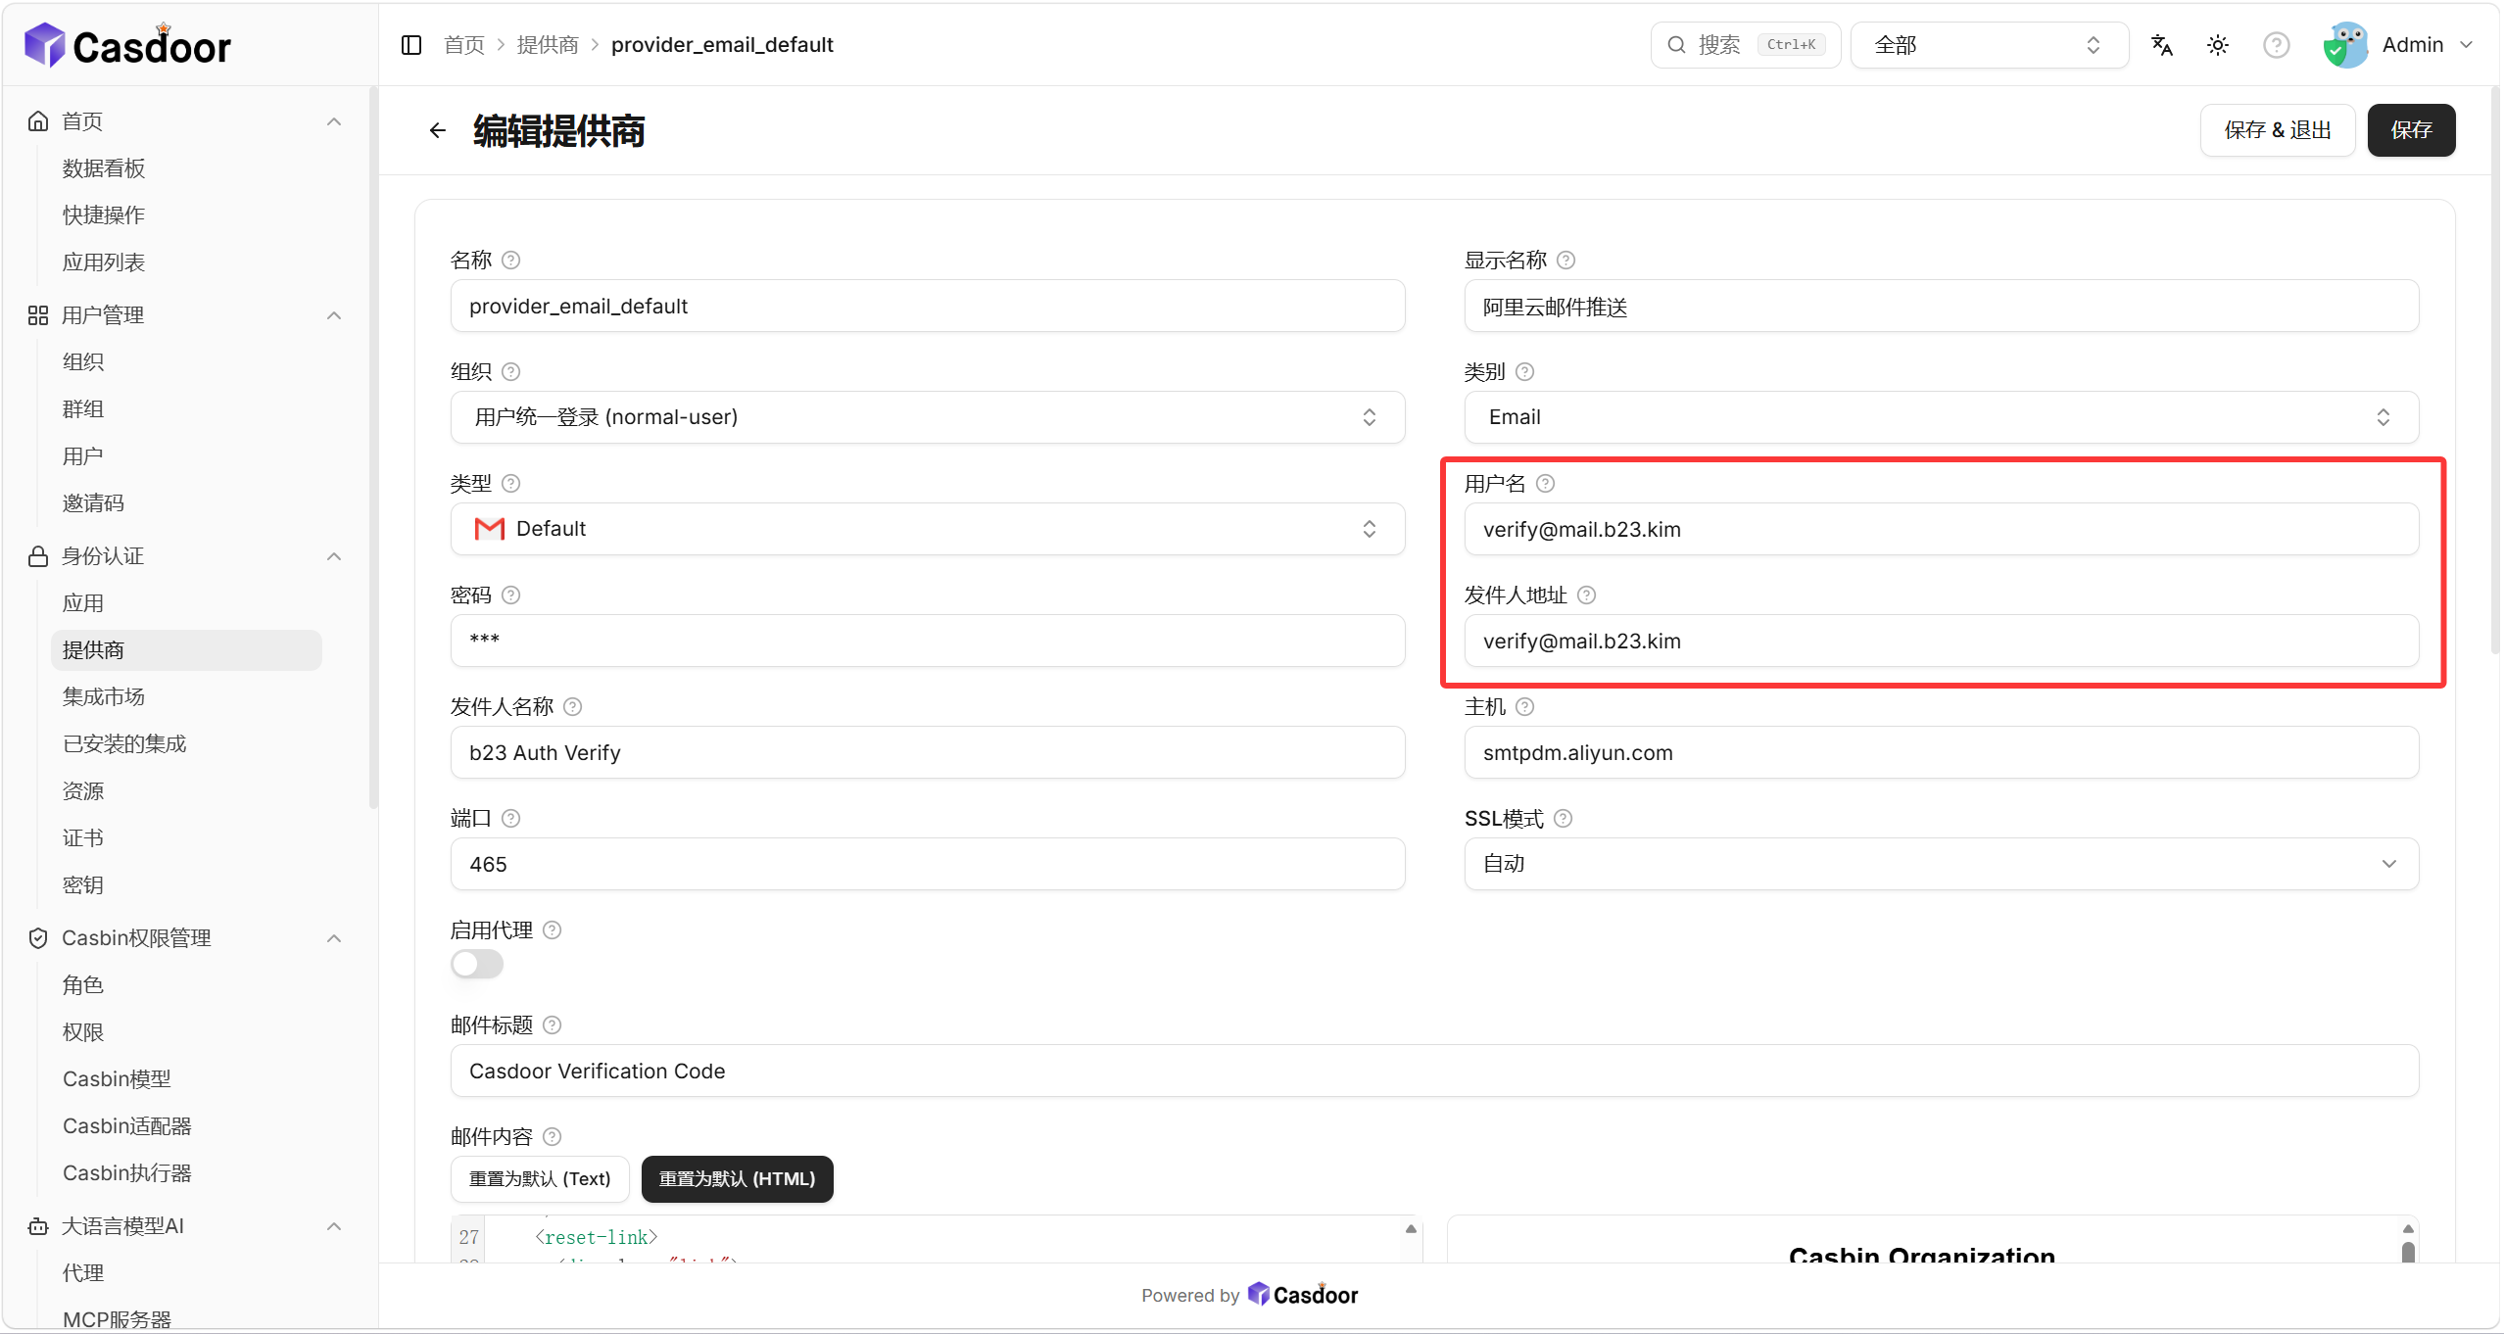Click the help icon next to 邮件标题
The width and height of the screenshot is (2504, 1334).
point(553,1025)
